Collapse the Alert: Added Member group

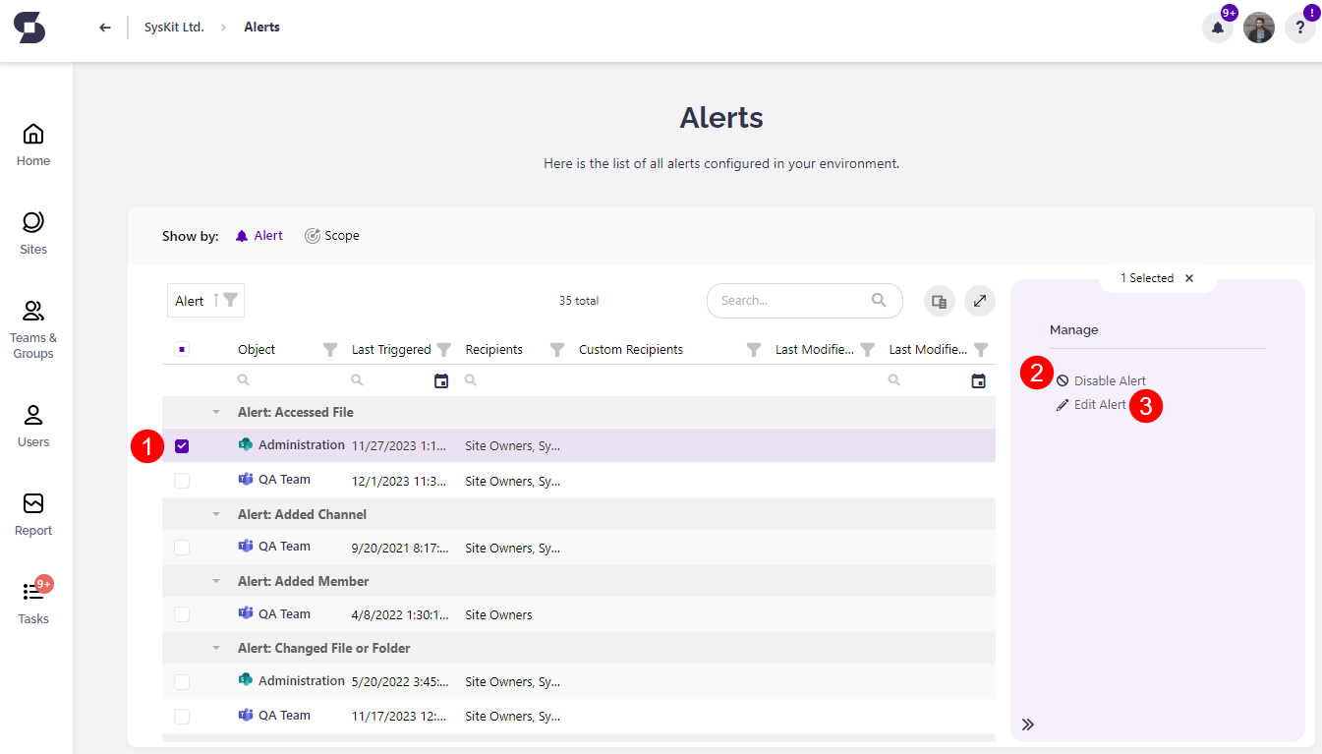point(216,581)
